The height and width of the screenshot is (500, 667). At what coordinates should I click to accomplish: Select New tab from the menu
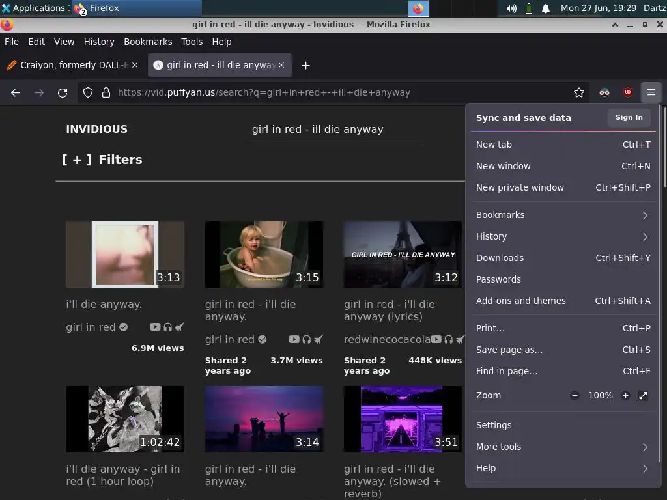pos(563,145)
